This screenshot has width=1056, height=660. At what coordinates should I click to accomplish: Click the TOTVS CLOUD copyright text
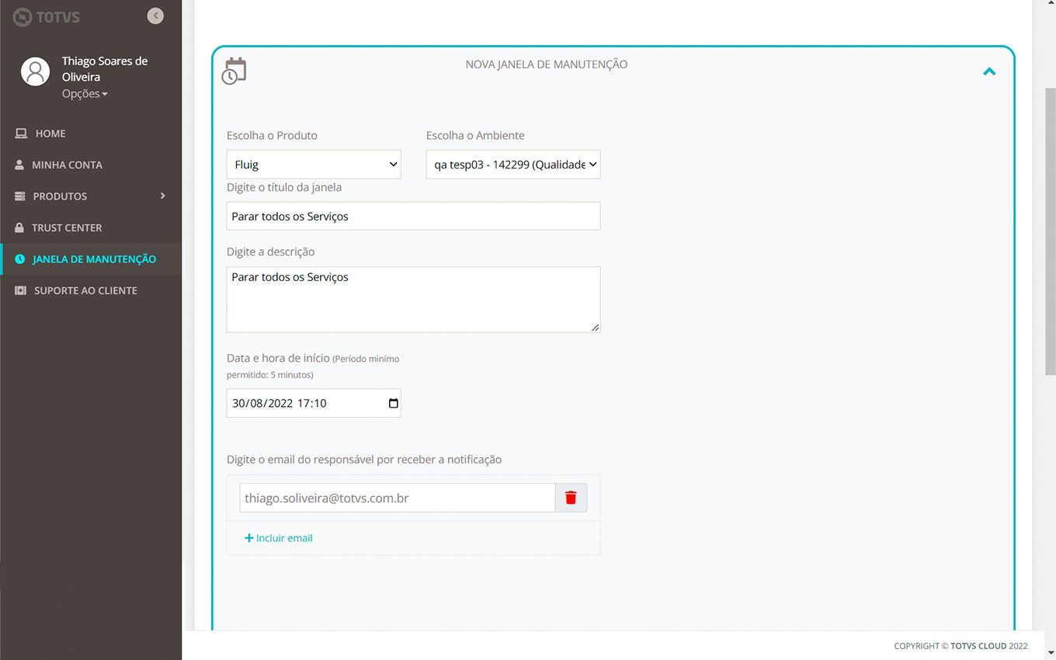point(978,646)
